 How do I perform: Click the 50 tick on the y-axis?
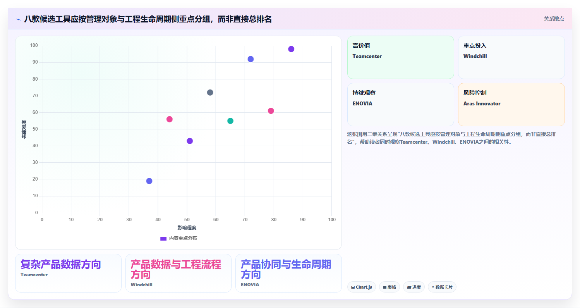coord(35,129)
